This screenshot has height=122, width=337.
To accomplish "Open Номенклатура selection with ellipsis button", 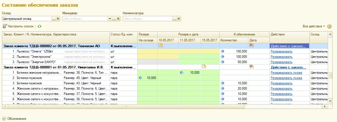I will 175,19.
